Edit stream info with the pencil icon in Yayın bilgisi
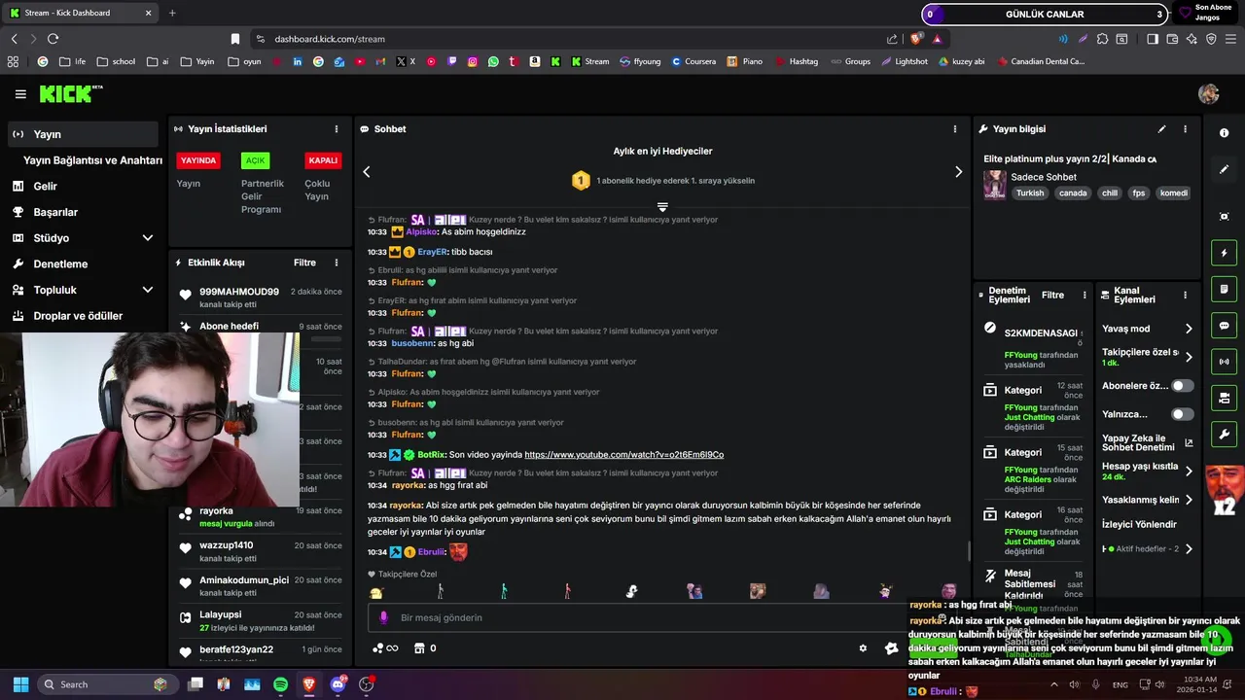1245x700 pixels. (x=1161, y=129)
